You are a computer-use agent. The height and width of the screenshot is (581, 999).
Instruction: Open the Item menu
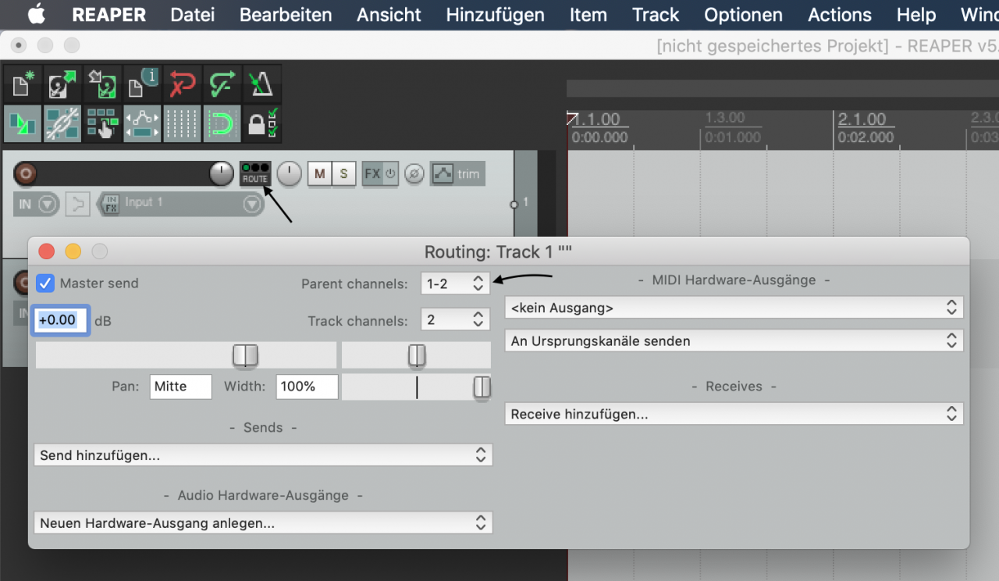coord(588,15)
